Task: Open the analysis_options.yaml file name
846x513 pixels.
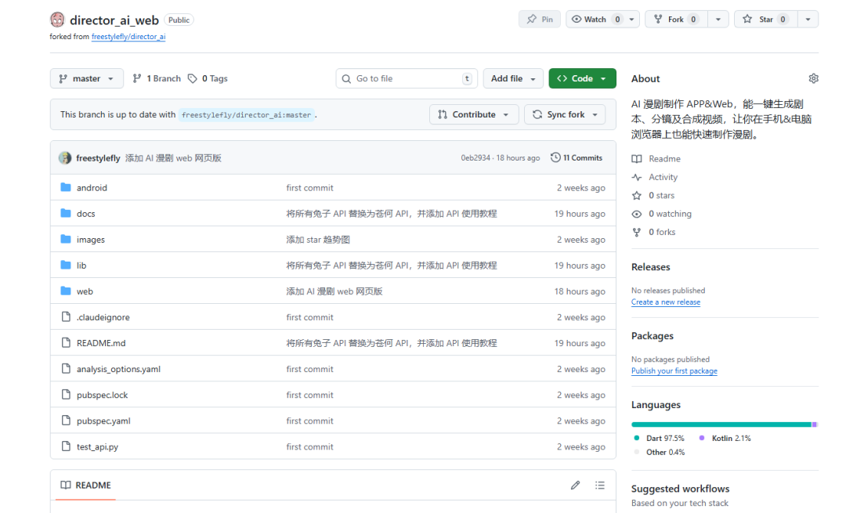Action: tap(119, 369)
